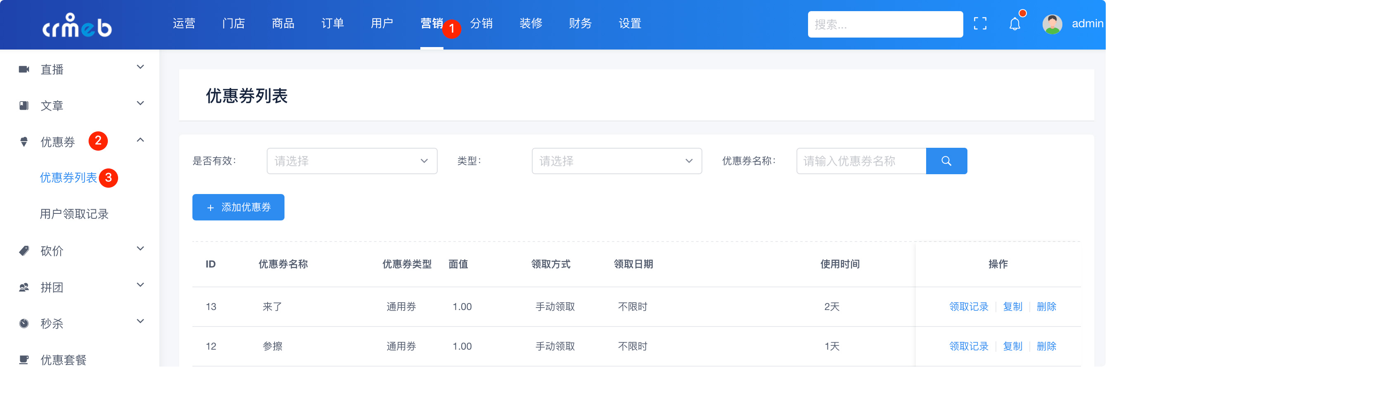
Task: Open the 类型 dropdown
Action: [617, 161]
